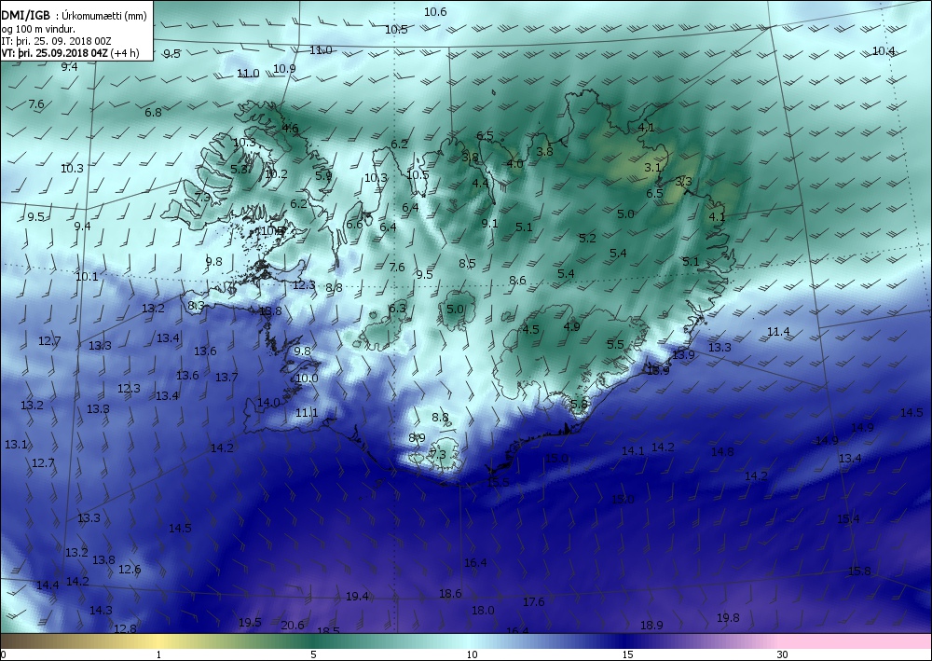Click the 18.6 value south of Iceland
The height and width of the screenshot is (661, 932).
click(450, 593)
